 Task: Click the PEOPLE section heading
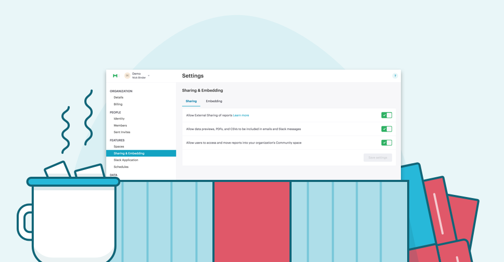click(x=116, y=112)
